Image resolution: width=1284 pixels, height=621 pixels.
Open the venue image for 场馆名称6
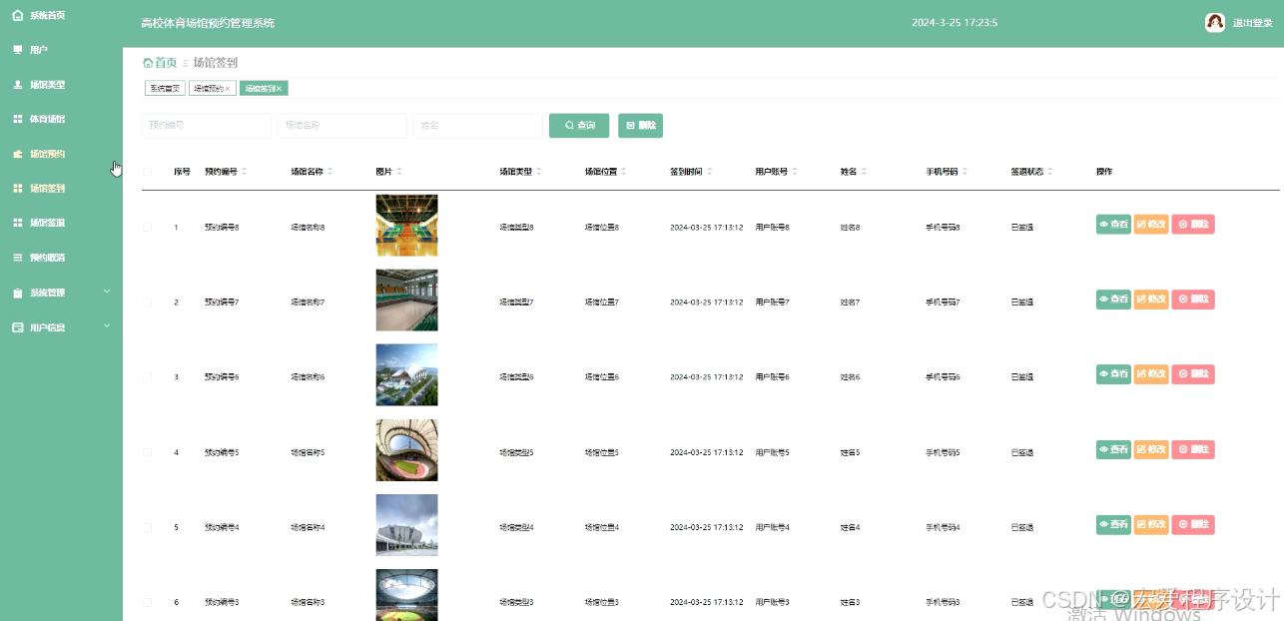406,375
